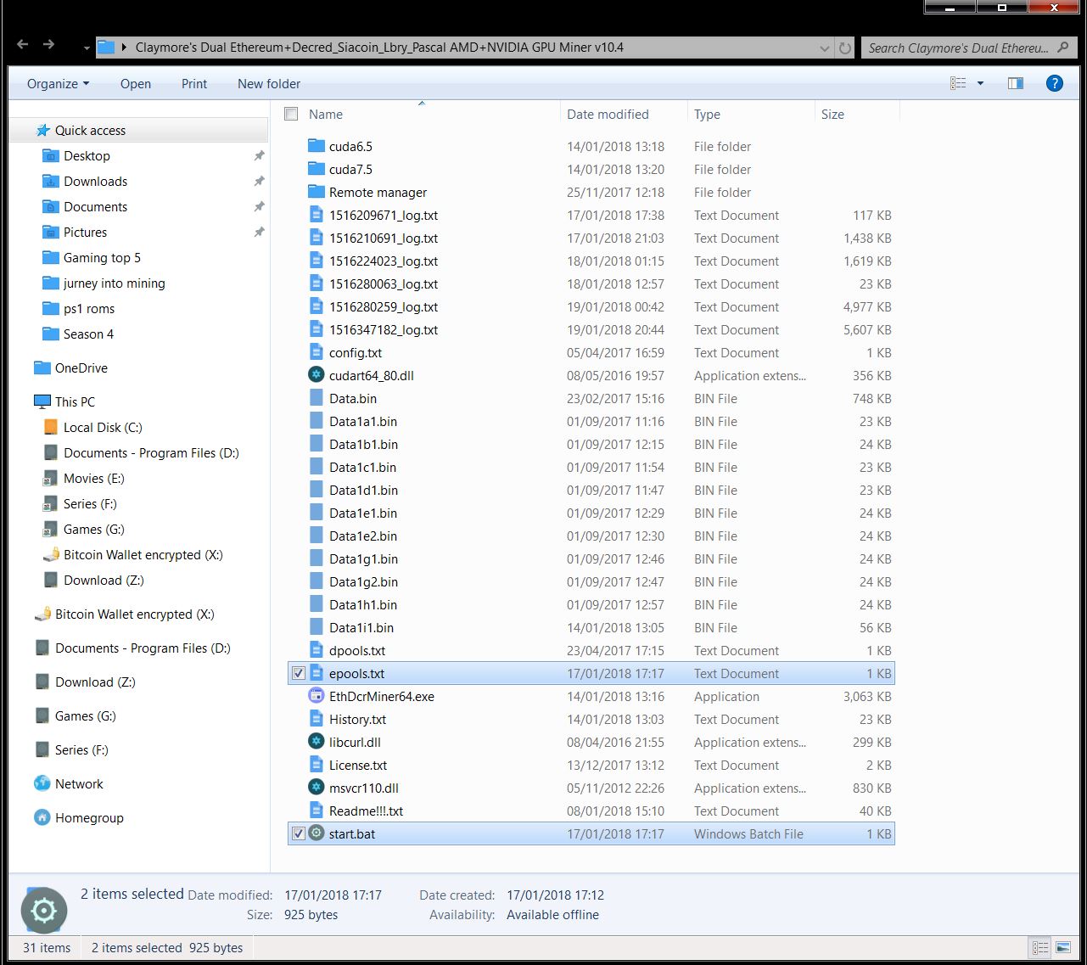Unpin icon next to Downloads

coord(259,181)
